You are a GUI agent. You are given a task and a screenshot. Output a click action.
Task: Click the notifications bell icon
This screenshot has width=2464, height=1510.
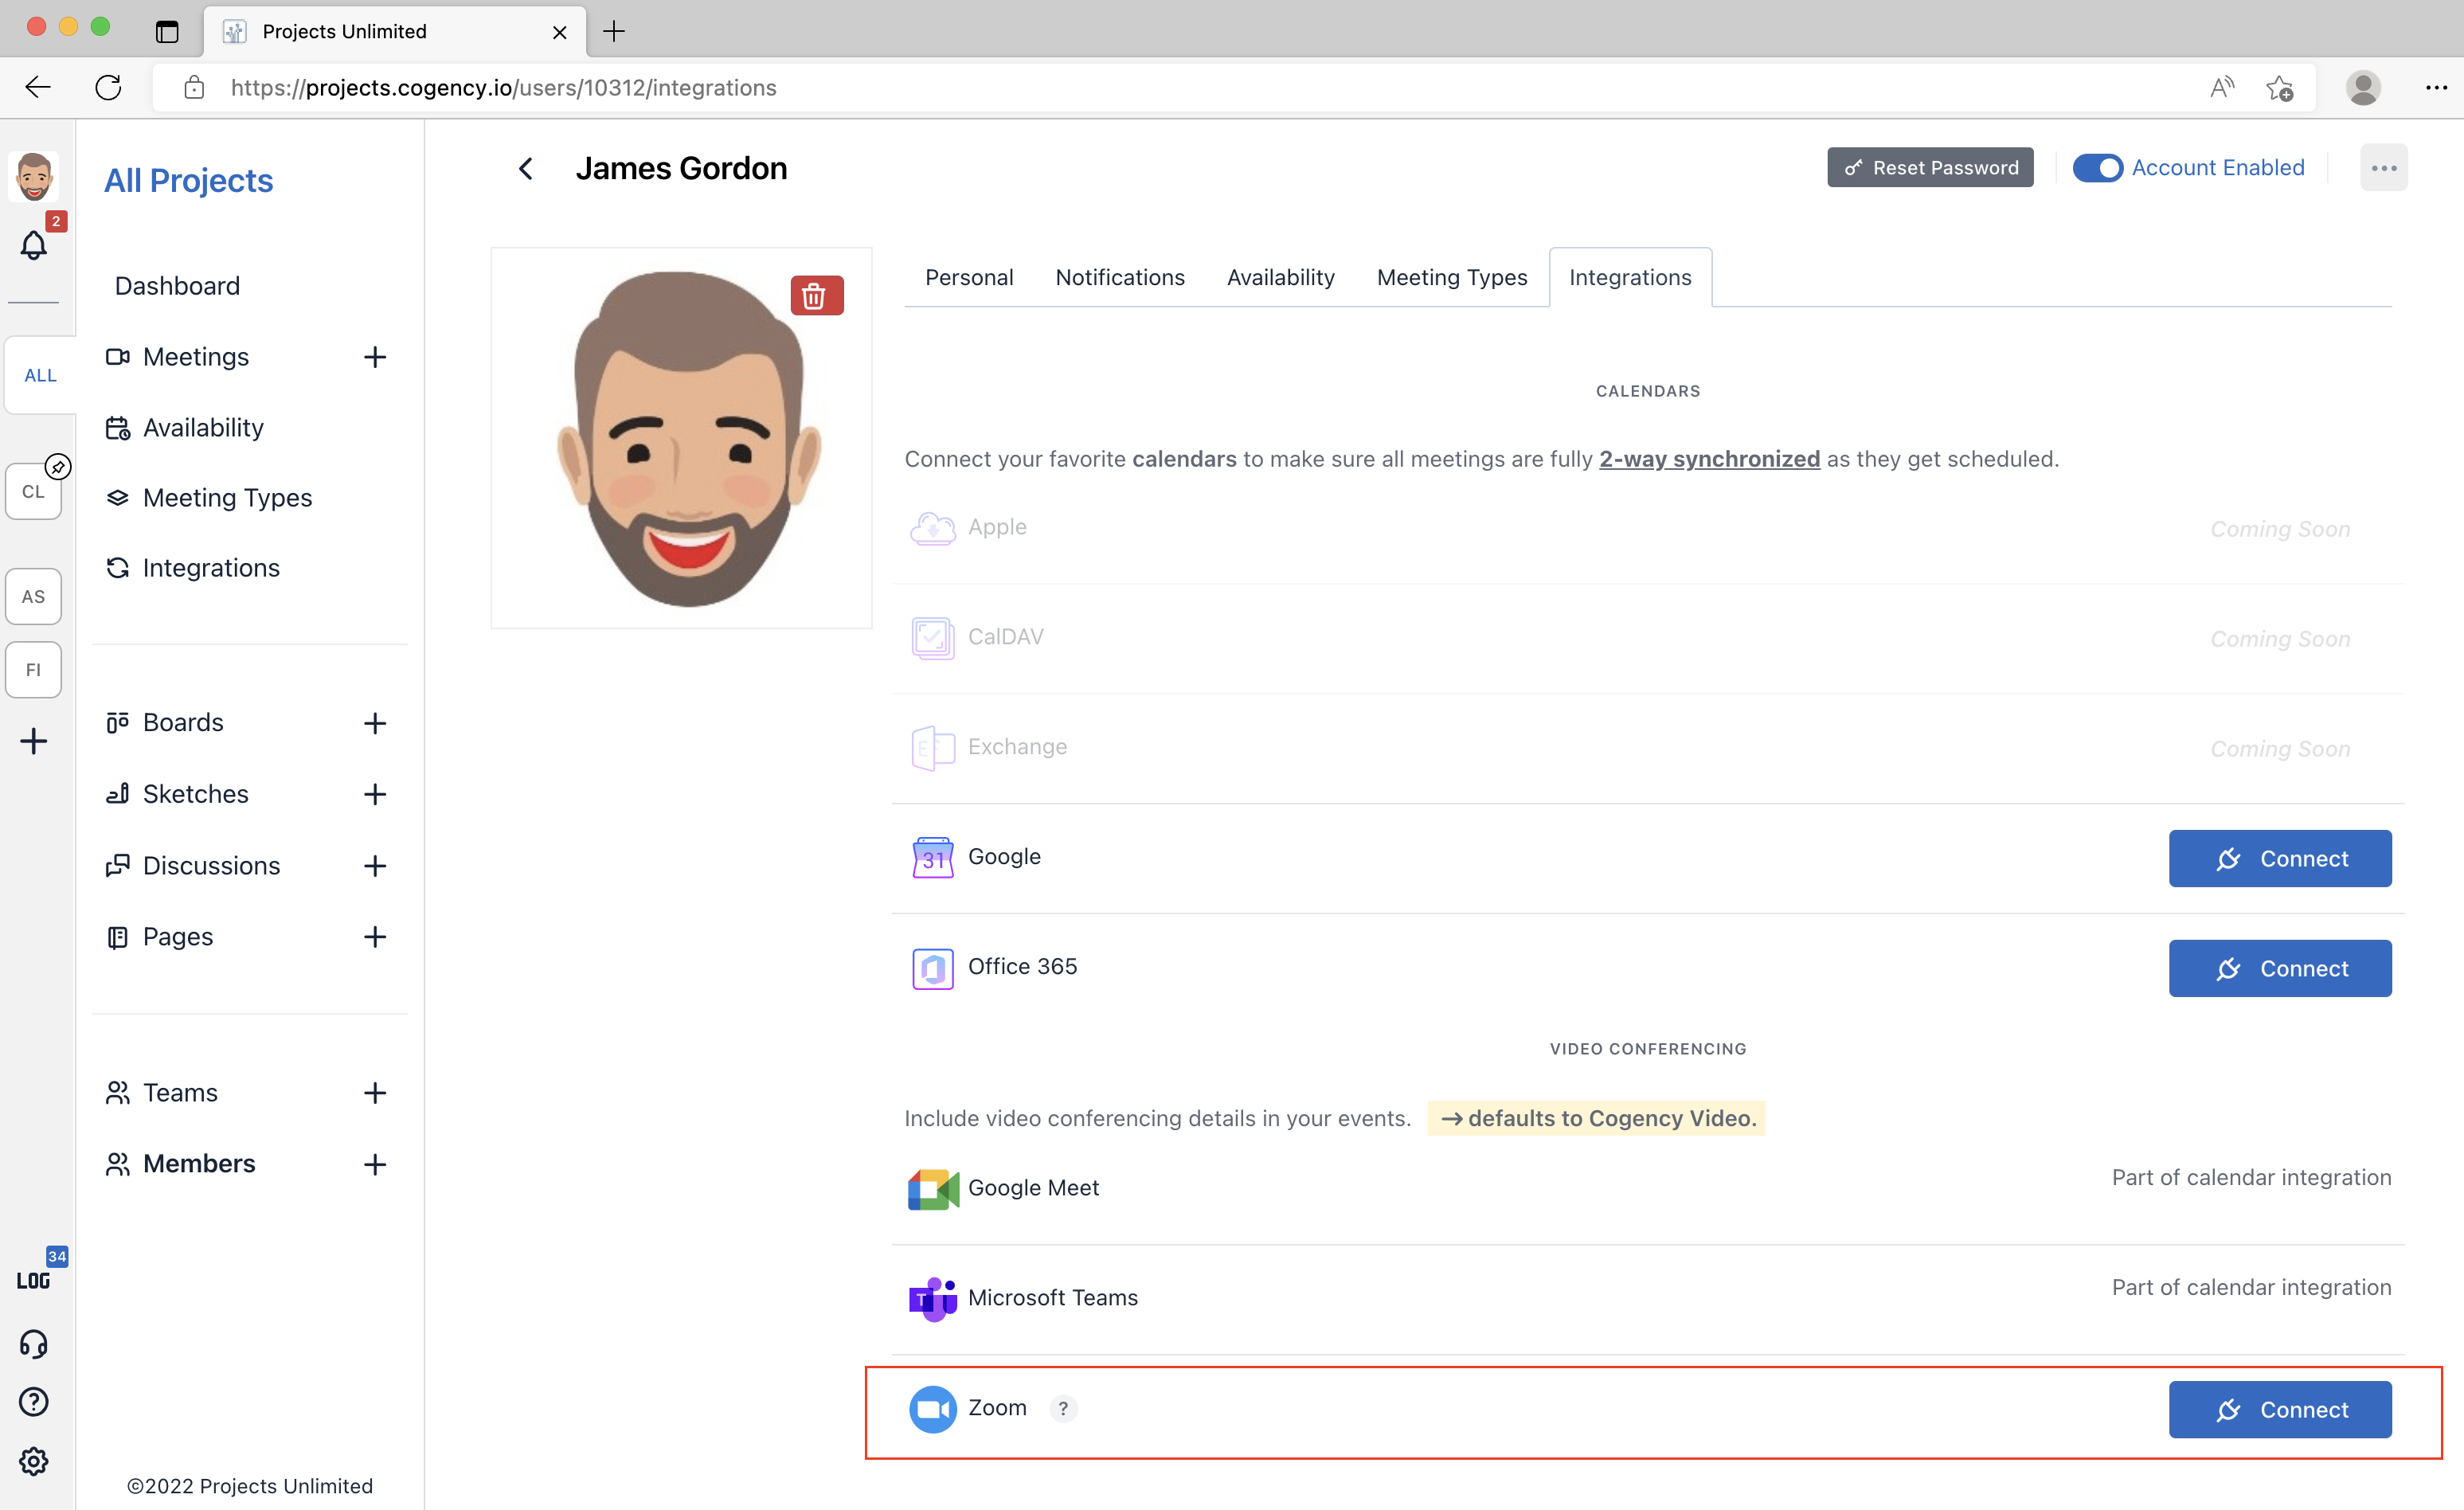click(34, 244)
